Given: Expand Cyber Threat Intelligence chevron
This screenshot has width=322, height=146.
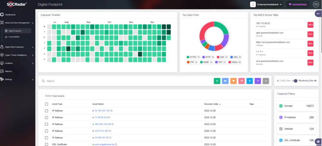Looking at the screenshot, I should 33,55.
